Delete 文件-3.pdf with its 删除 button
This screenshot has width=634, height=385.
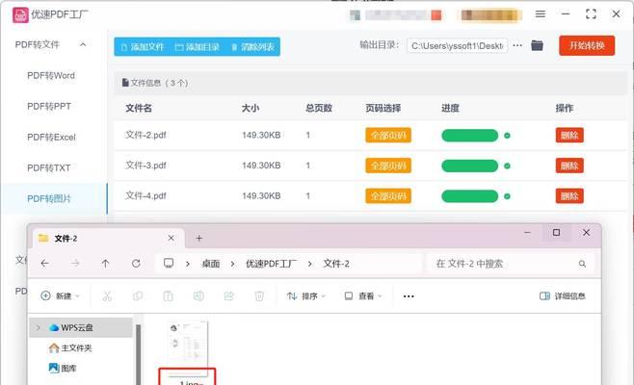pyautogui.click(x=569, y=166)
